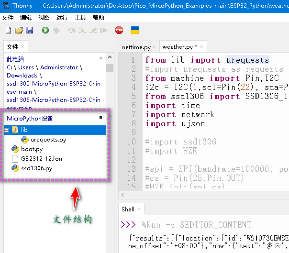Select the lib folder icon
The height and width of the screenshot is (253, 289).
pos(15,130)
